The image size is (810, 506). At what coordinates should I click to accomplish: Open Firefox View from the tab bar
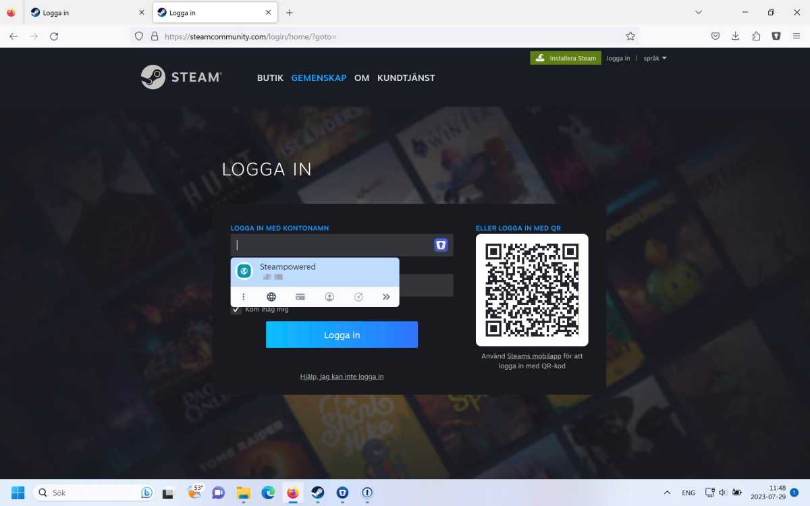(x=11, y=12)
